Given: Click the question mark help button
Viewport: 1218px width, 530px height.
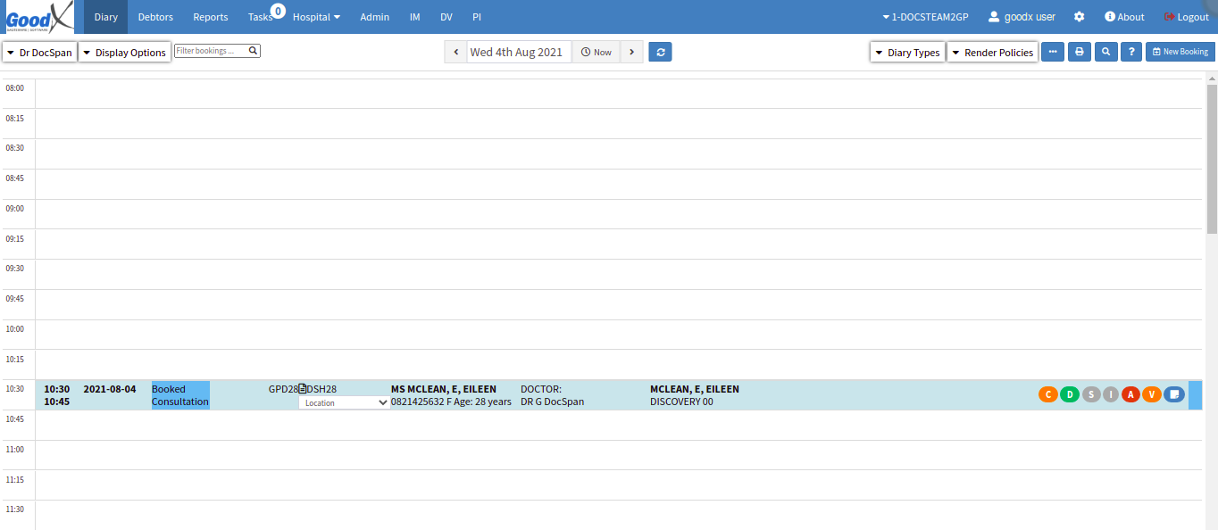Looking at the screenshot, I should (x=1131, y=53).
